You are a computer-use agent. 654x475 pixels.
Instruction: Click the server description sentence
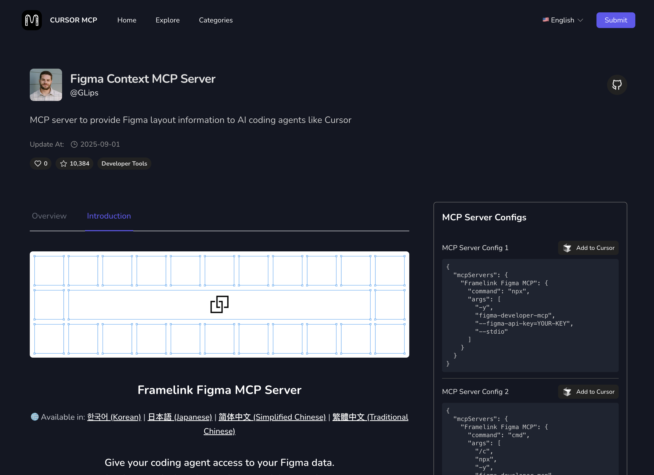[190, 120]
